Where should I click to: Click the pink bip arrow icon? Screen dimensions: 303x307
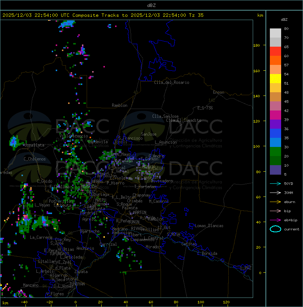coord(275,211)
